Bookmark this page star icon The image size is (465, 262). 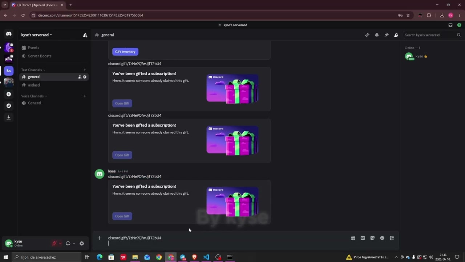(x=408, y=15)
